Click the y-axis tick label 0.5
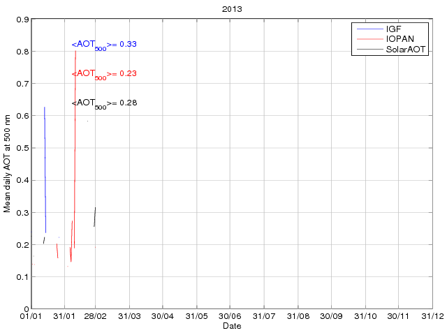 [x=22, y=148]
